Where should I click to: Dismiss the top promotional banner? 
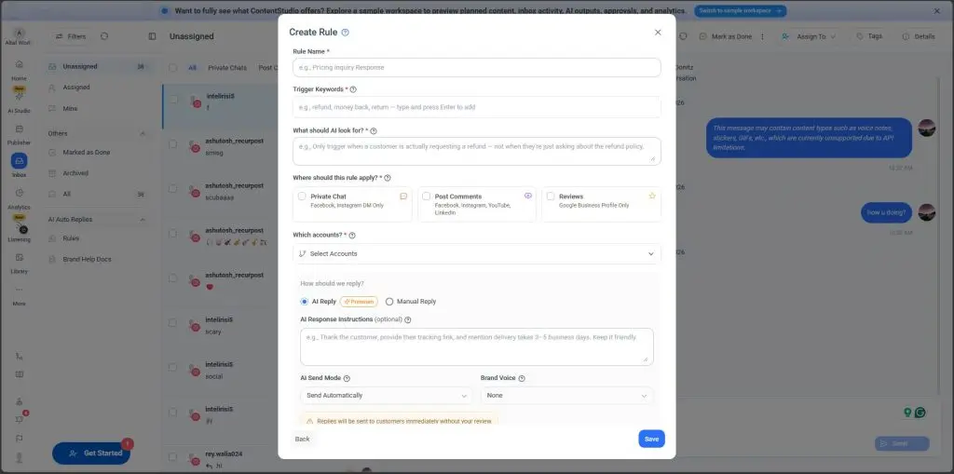click(x=936, y=11)
